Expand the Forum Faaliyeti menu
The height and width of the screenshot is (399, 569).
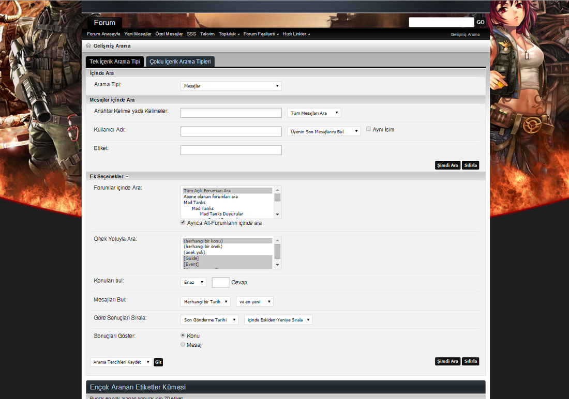point(261,34)
